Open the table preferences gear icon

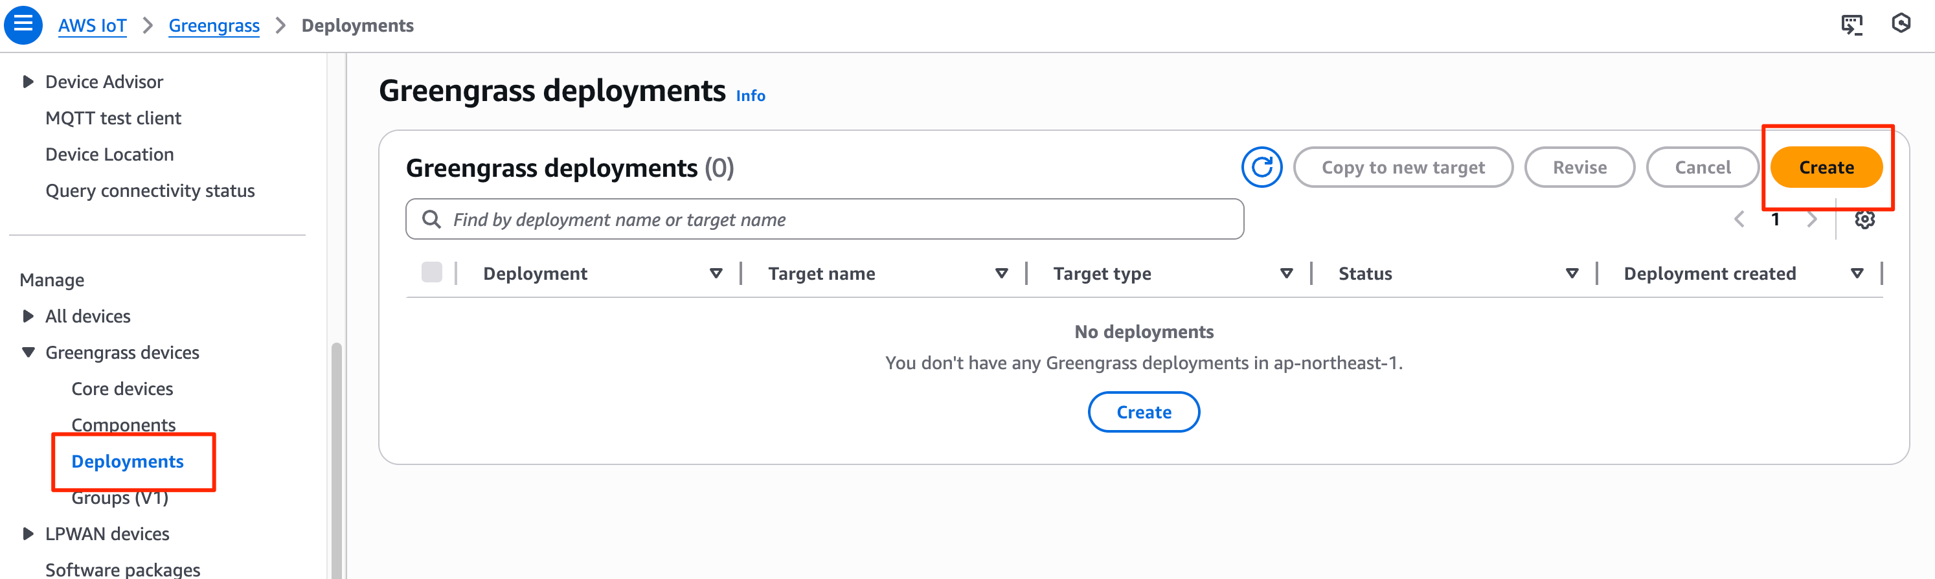1865,220
